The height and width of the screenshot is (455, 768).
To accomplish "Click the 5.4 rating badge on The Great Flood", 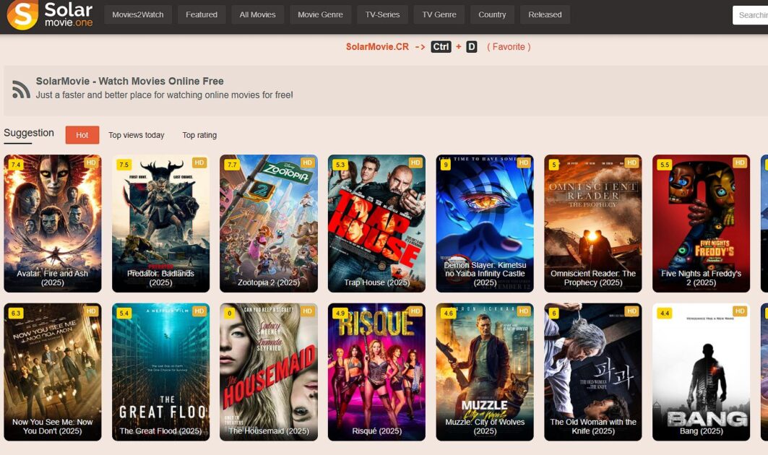I will pos(124,313).
